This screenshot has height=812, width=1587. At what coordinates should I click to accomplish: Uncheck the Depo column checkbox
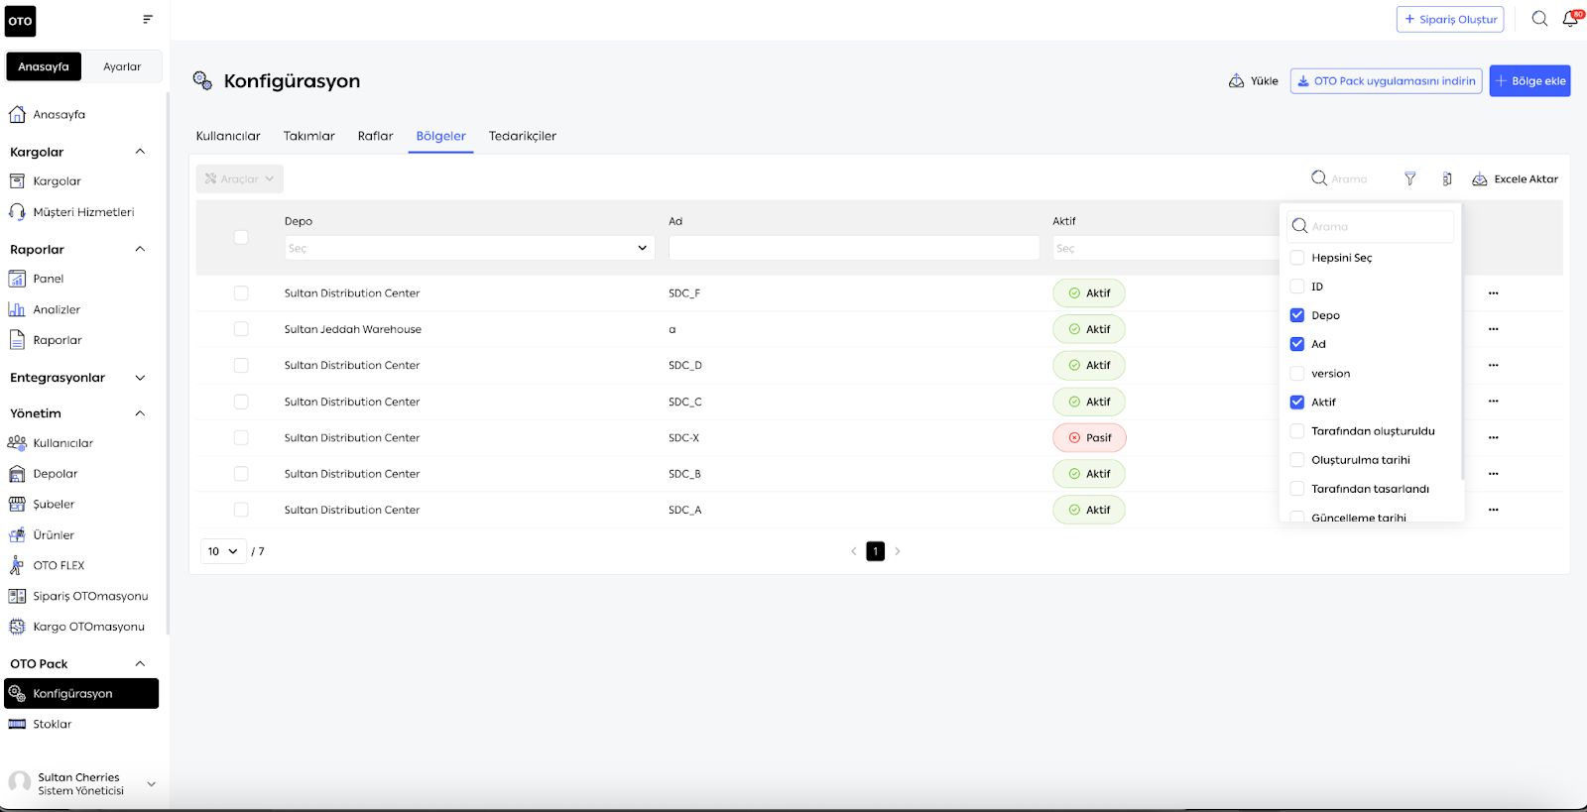click(1297, 315)
